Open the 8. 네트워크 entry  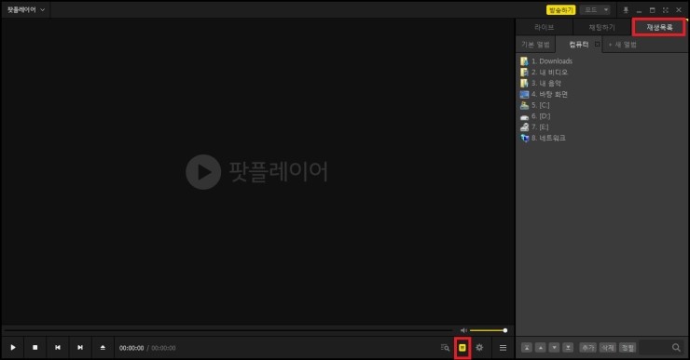[x=543, y=138]
